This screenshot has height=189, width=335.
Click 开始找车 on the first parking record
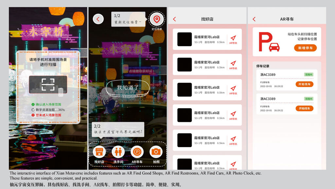[305, 84]
